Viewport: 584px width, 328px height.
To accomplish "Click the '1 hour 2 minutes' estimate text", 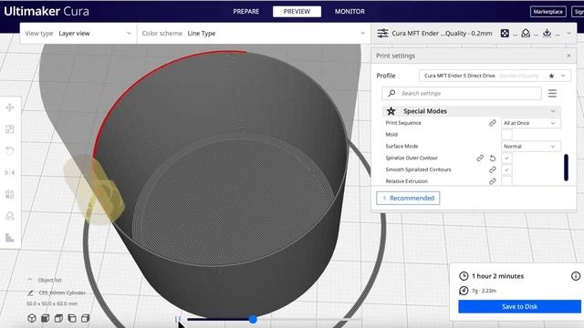I will click(497, 276).
